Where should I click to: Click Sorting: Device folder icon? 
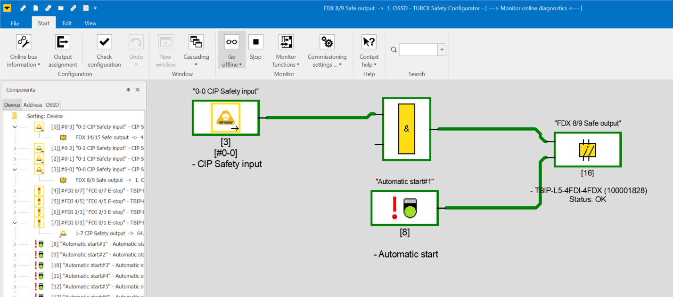pyautogui.click(x=15, y=116)
